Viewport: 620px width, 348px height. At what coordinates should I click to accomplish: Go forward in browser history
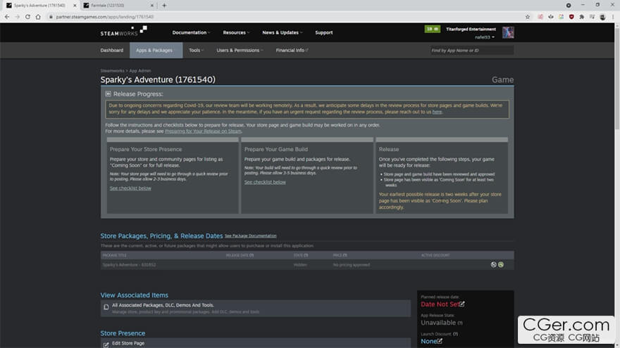tap(17, 17)
